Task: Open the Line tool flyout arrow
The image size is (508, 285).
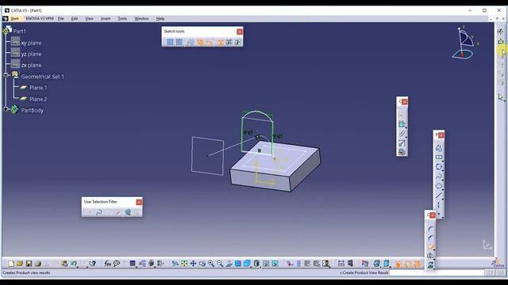Action: click(443, 199)
